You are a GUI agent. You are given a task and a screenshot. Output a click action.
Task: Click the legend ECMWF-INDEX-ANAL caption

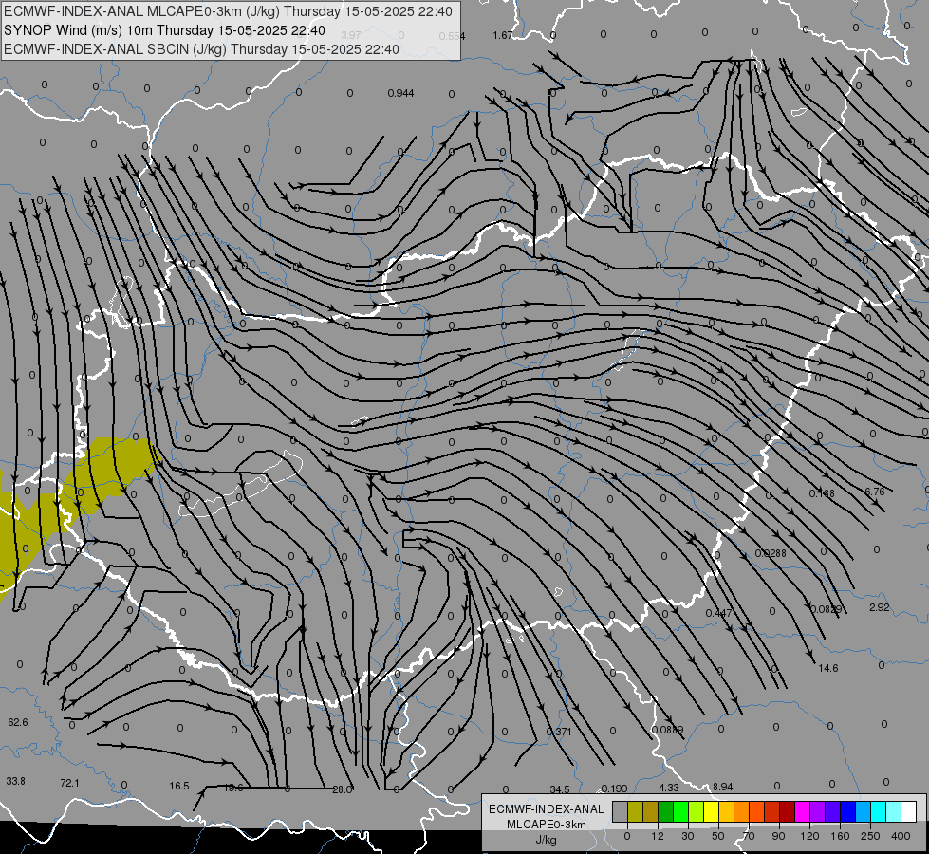click(x=547, y=809)
